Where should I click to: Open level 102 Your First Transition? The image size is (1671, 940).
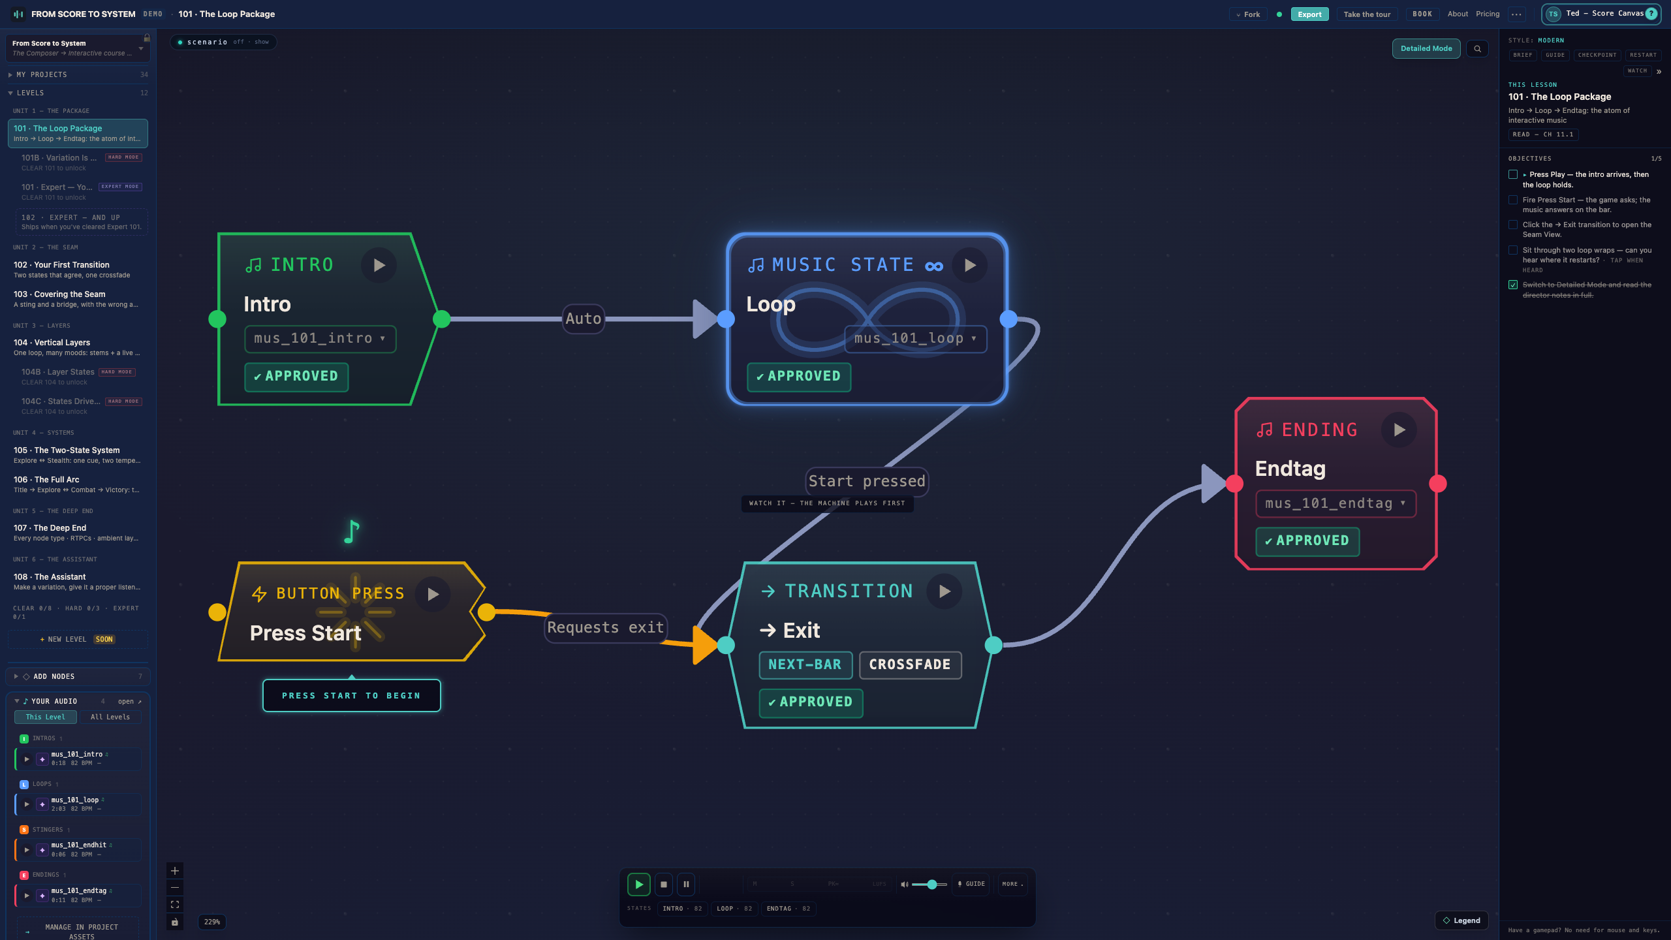coord(78,270)
